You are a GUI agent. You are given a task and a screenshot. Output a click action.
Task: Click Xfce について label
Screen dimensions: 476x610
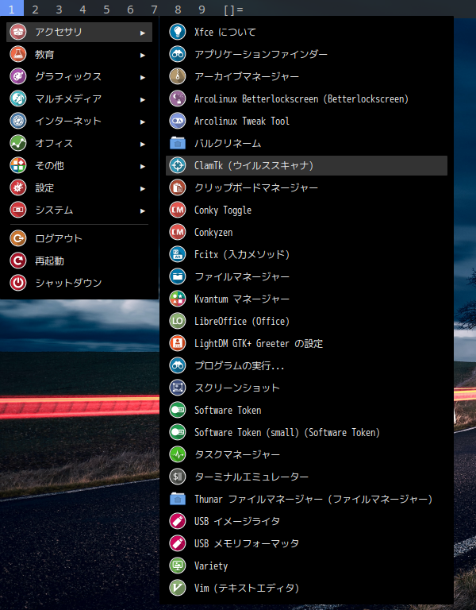tap(225, 32)
